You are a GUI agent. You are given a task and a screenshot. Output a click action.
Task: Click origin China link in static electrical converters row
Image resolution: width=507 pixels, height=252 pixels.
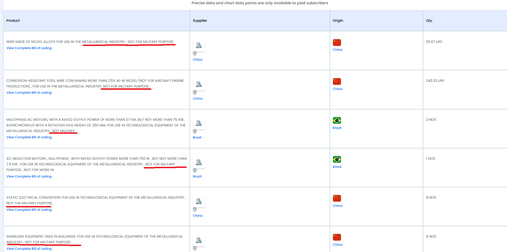(x=337, y=206)
